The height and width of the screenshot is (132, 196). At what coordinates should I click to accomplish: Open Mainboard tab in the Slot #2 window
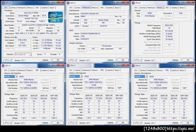pos(21,70)
